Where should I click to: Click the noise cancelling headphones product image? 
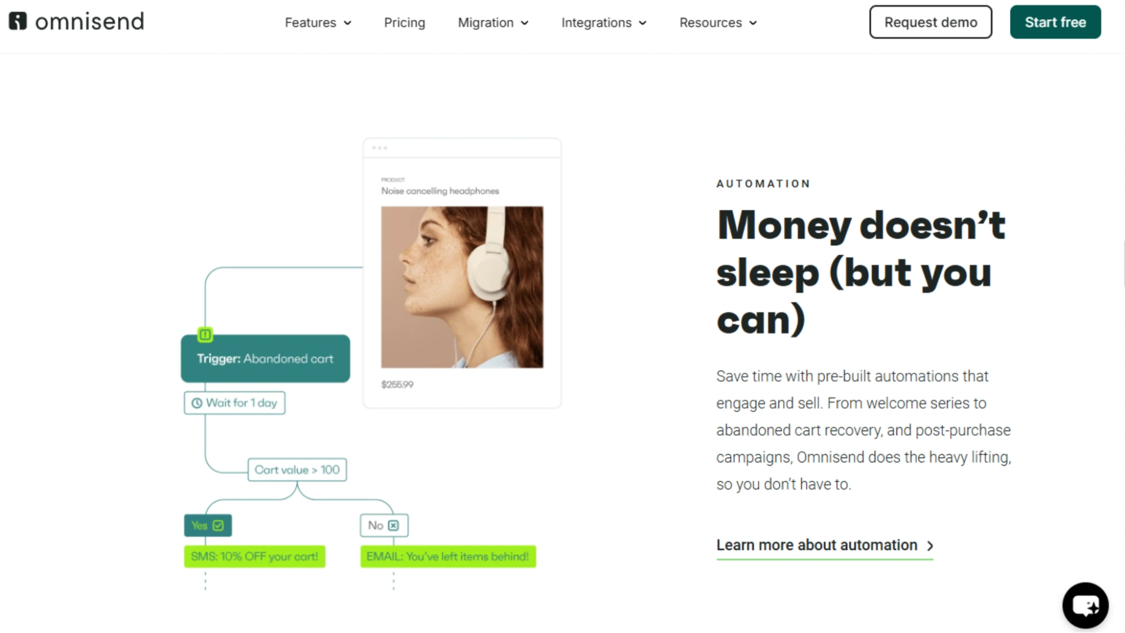click(x=462, y=287)
